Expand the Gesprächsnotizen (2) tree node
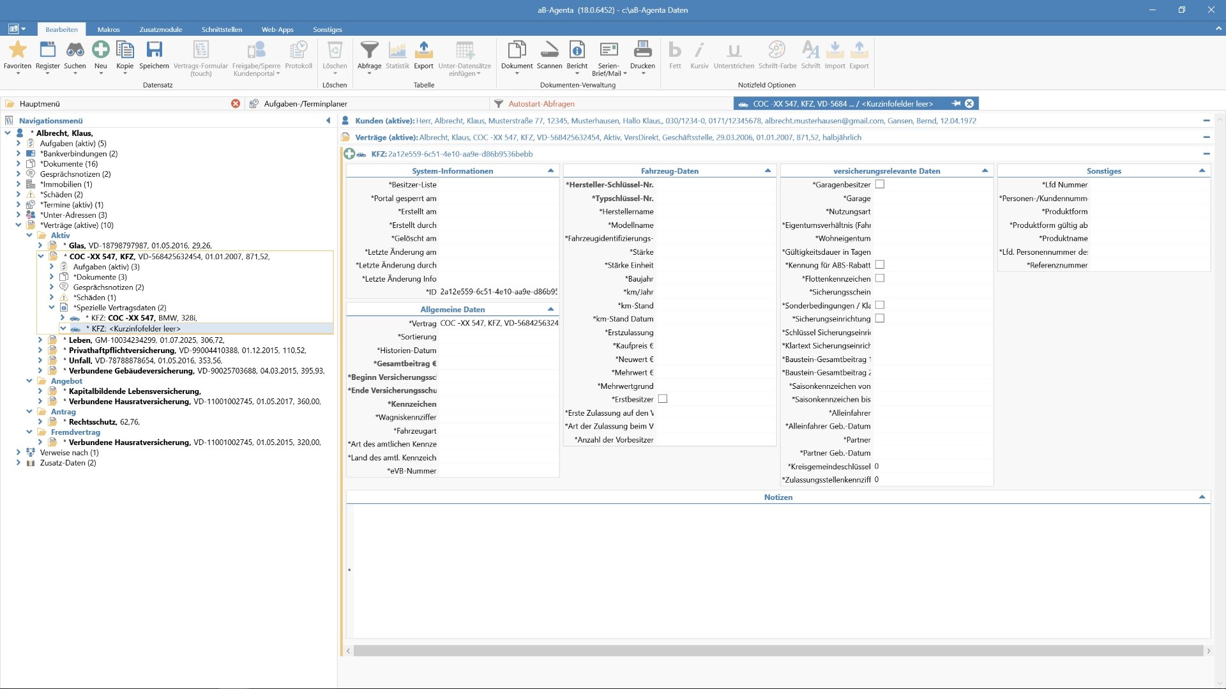 coord(19,174)
